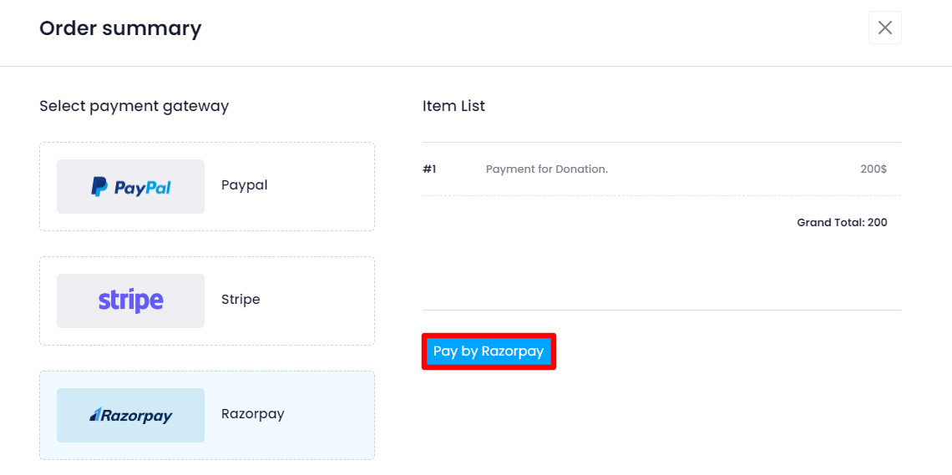Viewport: 952px width, 475px height.
Task: Click the Stripe text label
Action: pyautogui.click(x=241, y=300)
